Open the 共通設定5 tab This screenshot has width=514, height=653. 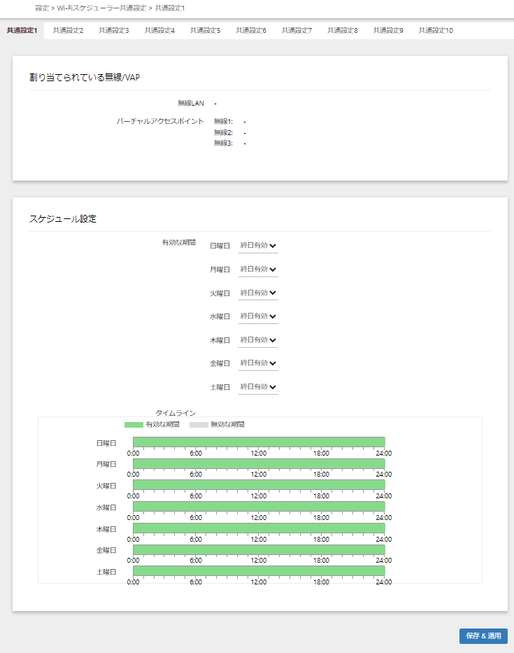pyautogui.click(x=205, y=31)
